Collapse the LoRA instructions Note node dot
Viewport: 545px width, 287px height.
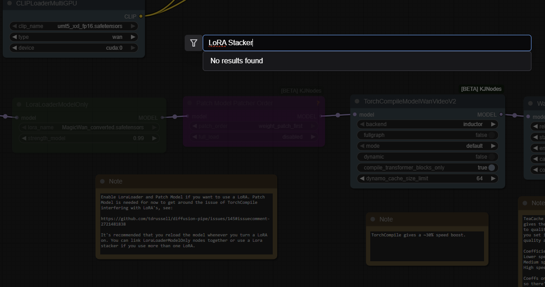click(102, 181)
